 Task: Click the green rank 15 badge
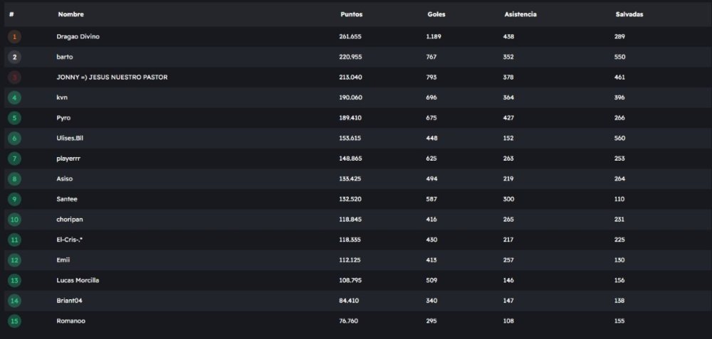14,321
